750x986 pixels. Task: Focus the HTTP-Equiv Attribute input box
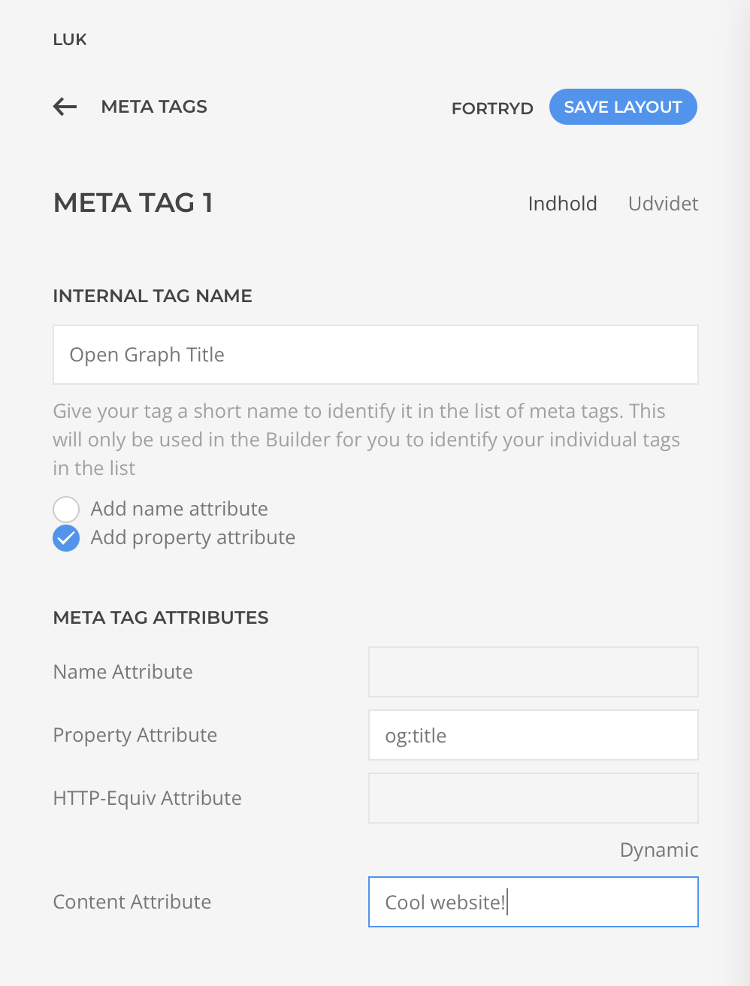click(533, 798)
